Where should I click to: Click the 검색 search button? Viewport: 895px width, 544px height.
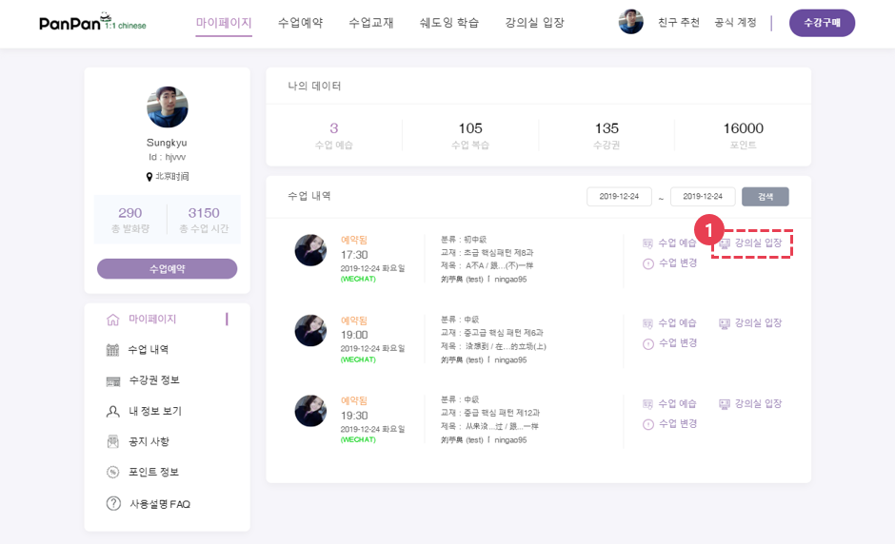coord(766,197)
